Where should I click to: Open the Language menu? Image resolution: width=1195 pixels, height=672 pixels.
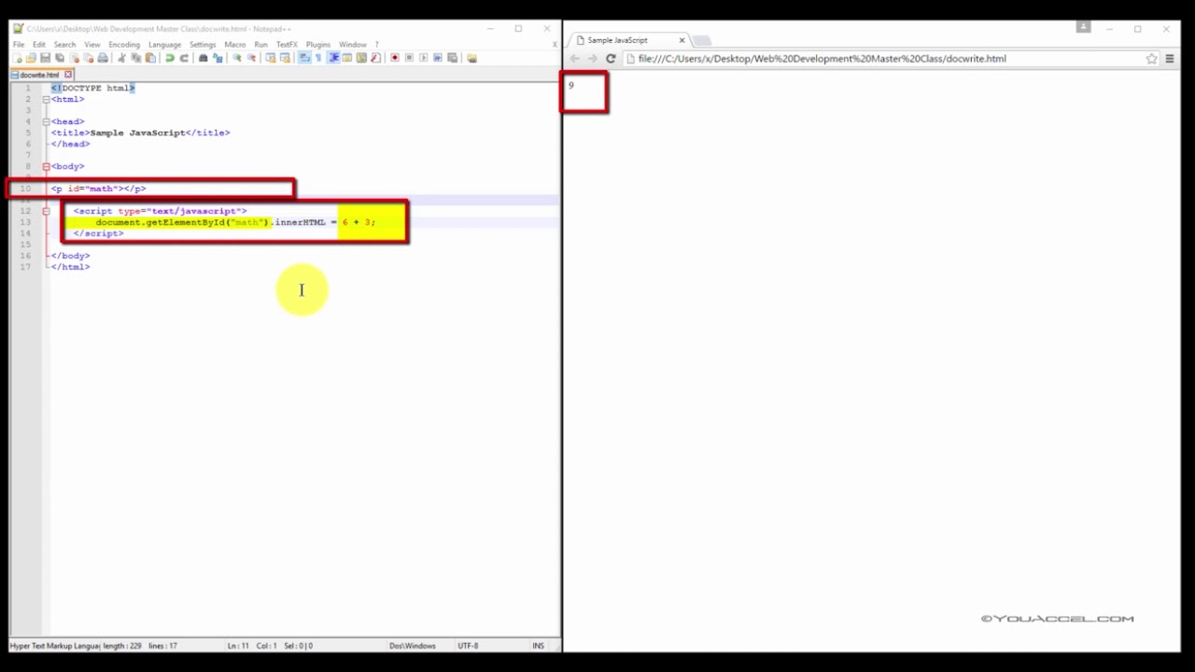164,45
